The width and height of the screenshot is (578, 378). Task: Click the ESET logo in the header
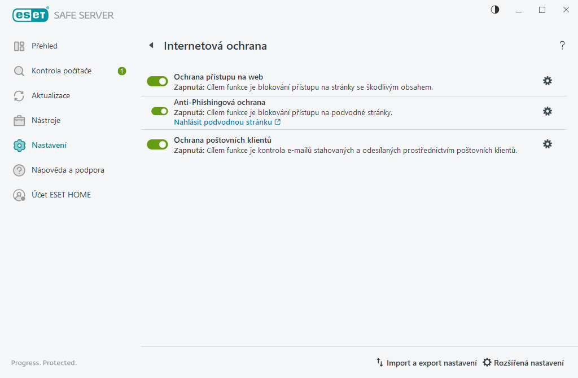(x=30, y=15)
